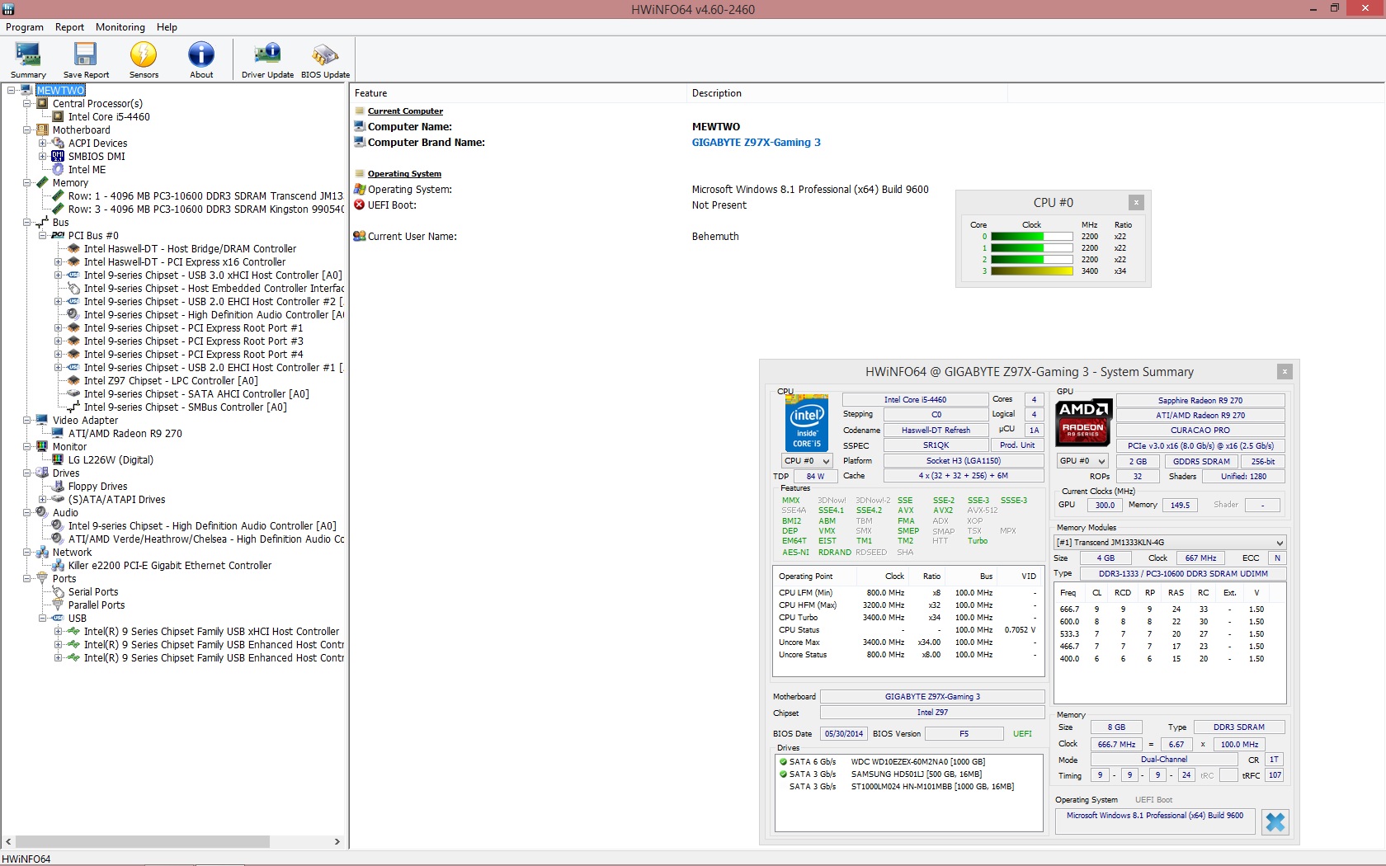This screenshot has width=1386, height=866.
Task: Click Core 0 clock bar in CPU #0 window
Action: 1032,237
